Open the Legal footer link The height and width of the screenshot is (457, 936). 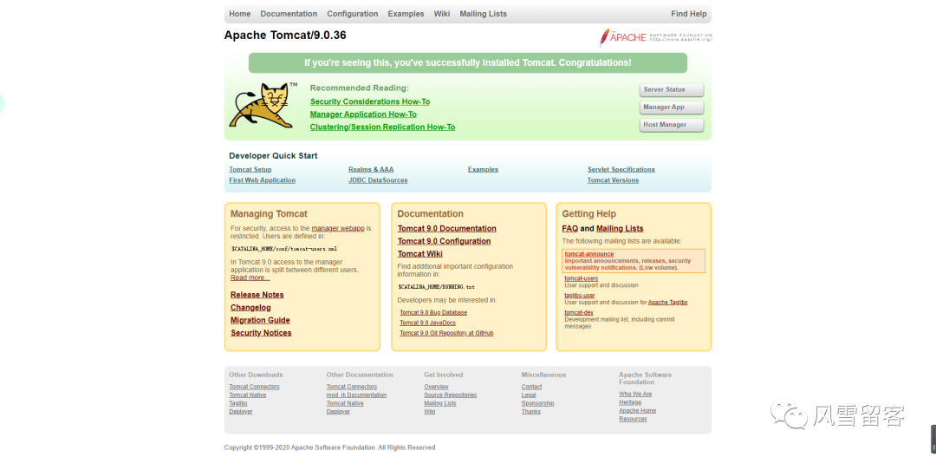point(529,395)
